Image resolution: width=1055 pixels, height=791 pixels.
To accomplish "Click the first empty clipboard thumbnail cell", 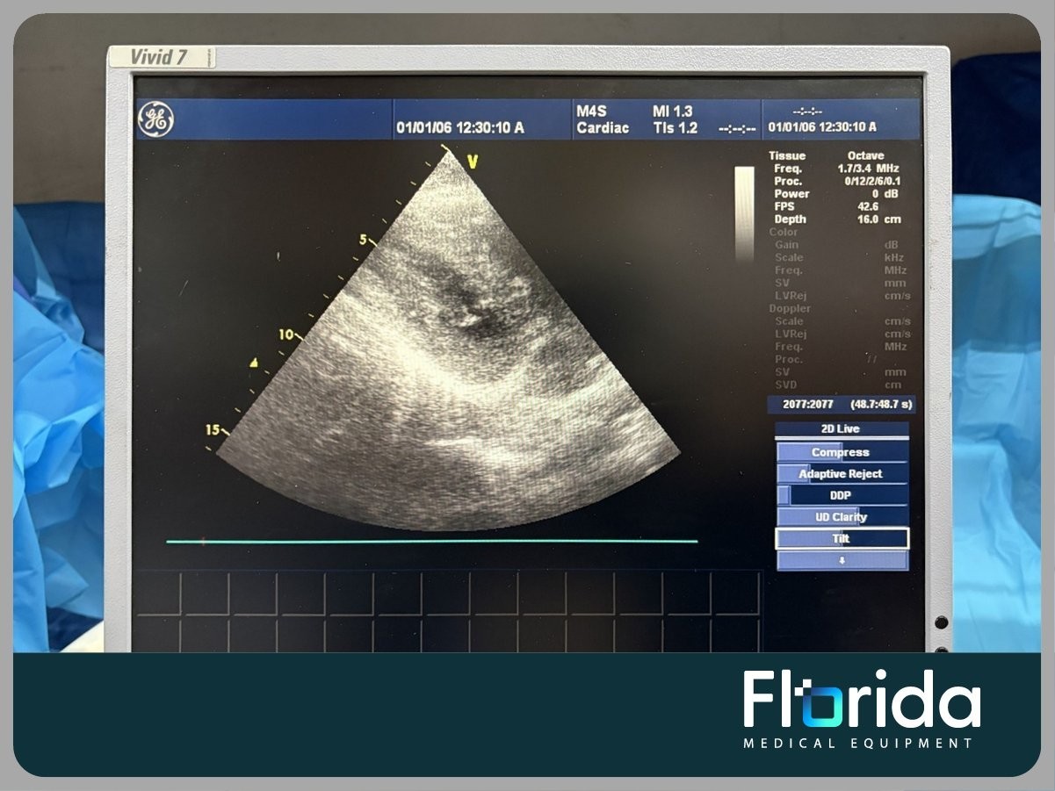I will [x=158, y=594].
